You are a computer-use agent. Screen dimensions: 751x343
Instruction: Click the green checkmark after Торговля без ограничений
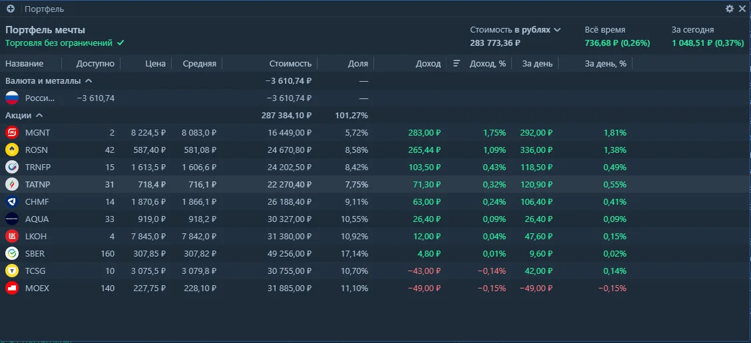(x=121, y=43)
